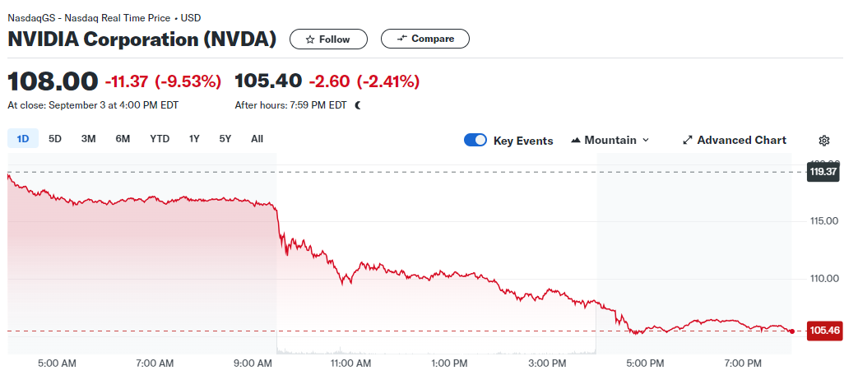Select the YTD range tab
Image resolution: width=858 pixels, height=389 pixels.
[x=160, y=139]
